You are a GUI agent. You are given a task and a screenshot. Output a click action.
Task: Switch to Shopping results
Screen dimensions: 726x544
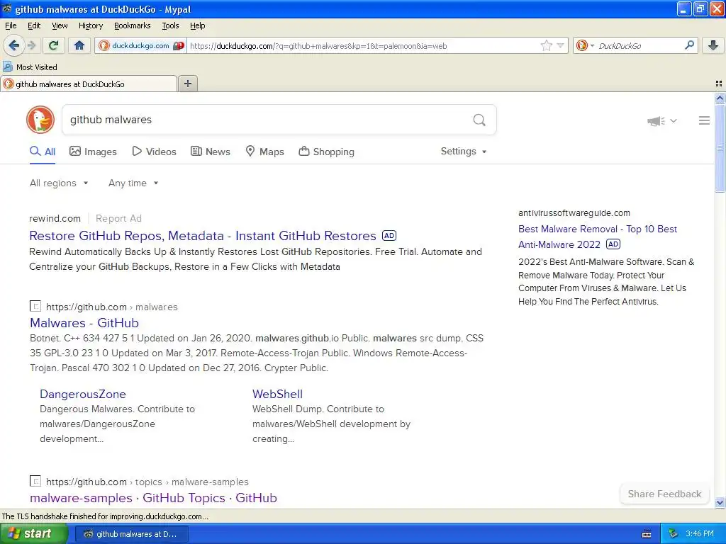(x=326, y=152)
